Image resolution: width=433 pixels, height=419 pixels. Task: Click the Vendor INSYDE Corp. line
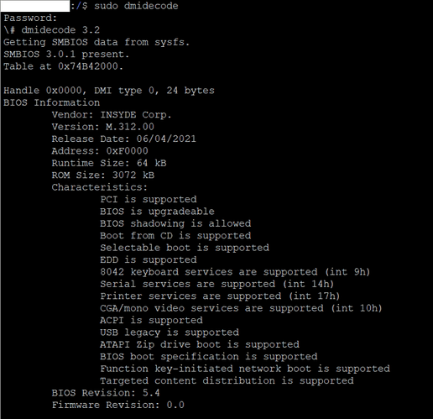tap(112, 115)
